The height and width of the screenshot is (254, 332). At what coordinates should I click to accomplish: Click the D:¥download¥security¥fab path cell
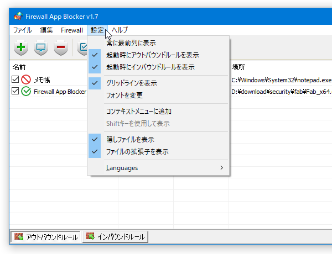click(x=282, y=92)
